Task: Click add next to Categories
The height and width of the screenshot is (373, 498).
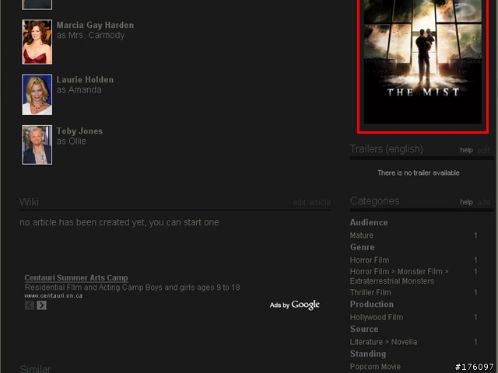Action: (x=484, y=202)
